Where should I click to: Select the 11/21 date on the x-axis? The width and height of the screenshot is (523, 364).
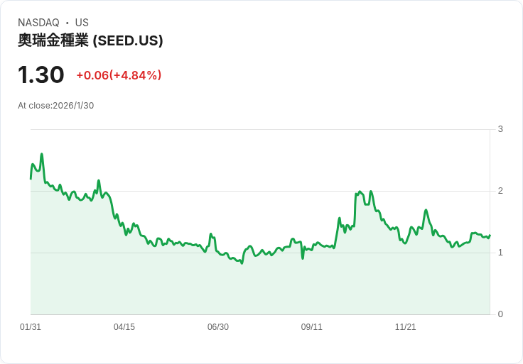pyautogui.click(x=406, y=327)
